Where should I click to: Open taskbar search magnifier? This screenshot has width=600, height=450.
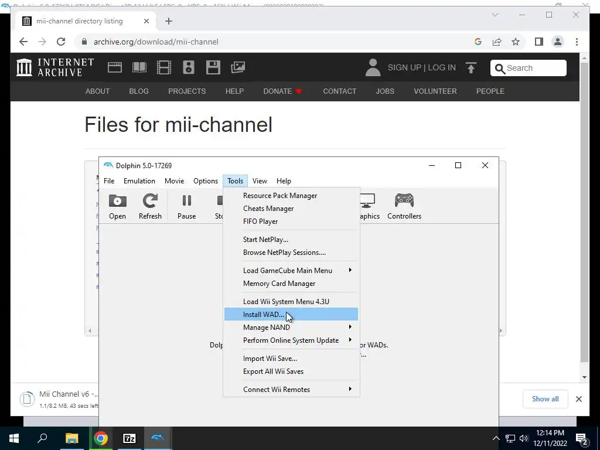click(x=42, y=438)
